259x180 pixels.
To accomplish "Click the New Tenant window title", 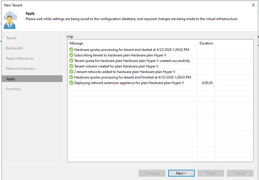I will click(x=13, y=5).
